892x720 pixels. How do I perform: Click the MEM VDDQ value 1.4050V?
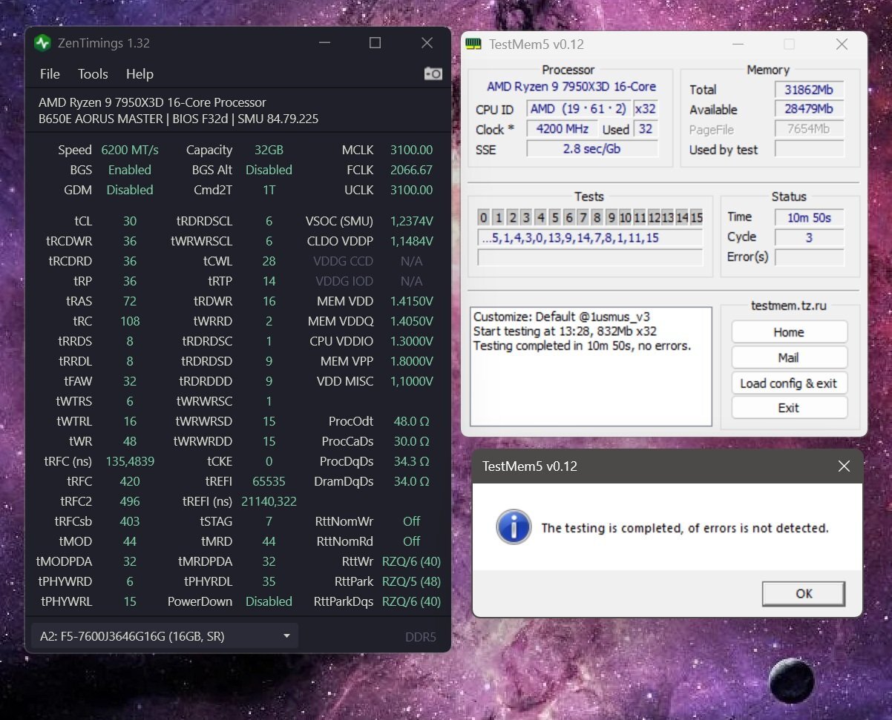click(411, 321)
